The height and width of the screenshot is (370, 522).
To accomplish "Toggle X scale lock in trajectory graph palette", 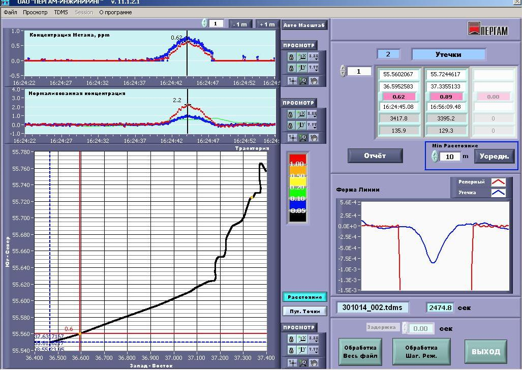I will [x=291, y=339].
